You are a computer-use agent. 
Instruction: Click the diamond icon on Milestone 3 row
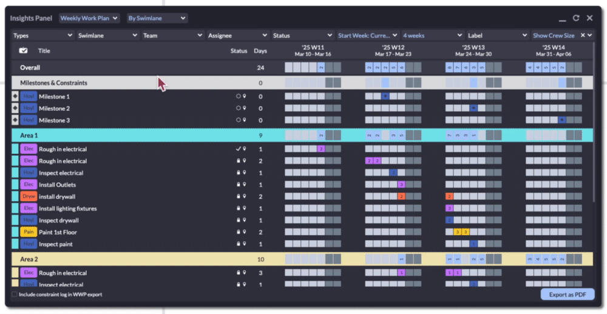[x=15, y=120]
